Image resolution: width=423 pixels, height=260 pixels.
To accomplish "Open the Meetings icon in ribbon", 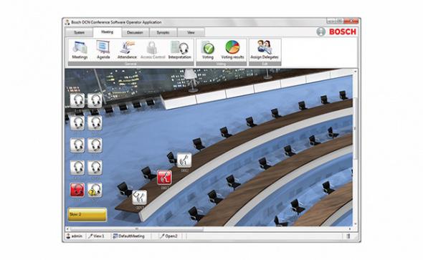I will click(80, 50).
